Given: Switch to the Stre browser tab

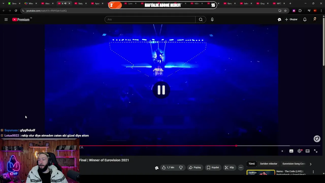Looking at the screenshot, I should [14, 3].
